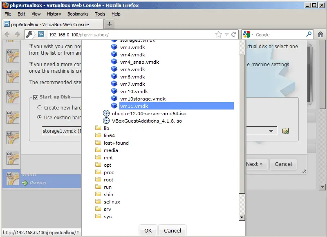The width and height of the screenshot is (327, 237).
Task: Click the Firefox Home icon
Action: pyautogui.click(x=320, y=34)
